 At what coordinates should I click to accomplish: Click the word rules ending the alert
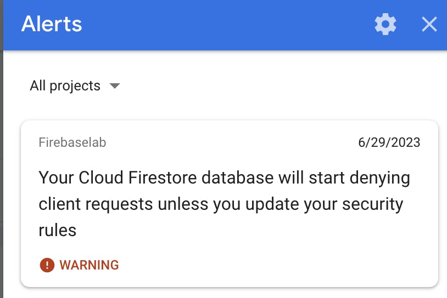click(x=57, y=230)
